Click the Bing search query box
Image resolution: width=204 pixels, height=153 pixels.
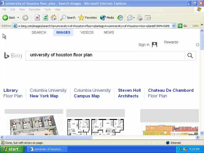click(x=105, y=56)
